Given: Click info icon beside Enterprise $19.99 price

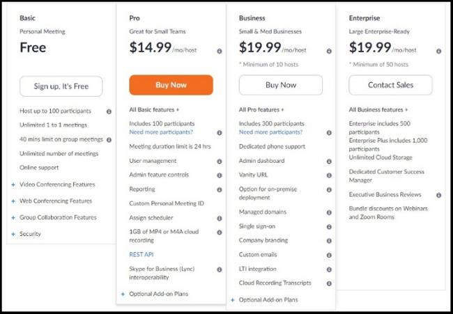Looking at the screenshot, I should (x=438, y=51).
